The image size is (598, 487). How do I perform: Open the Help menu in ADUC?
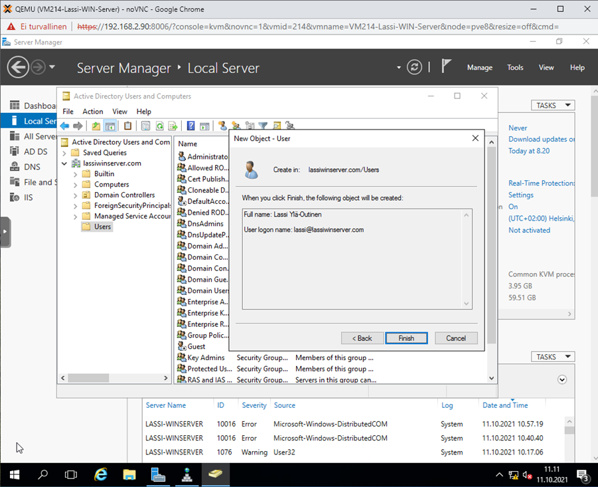point(144,112)
